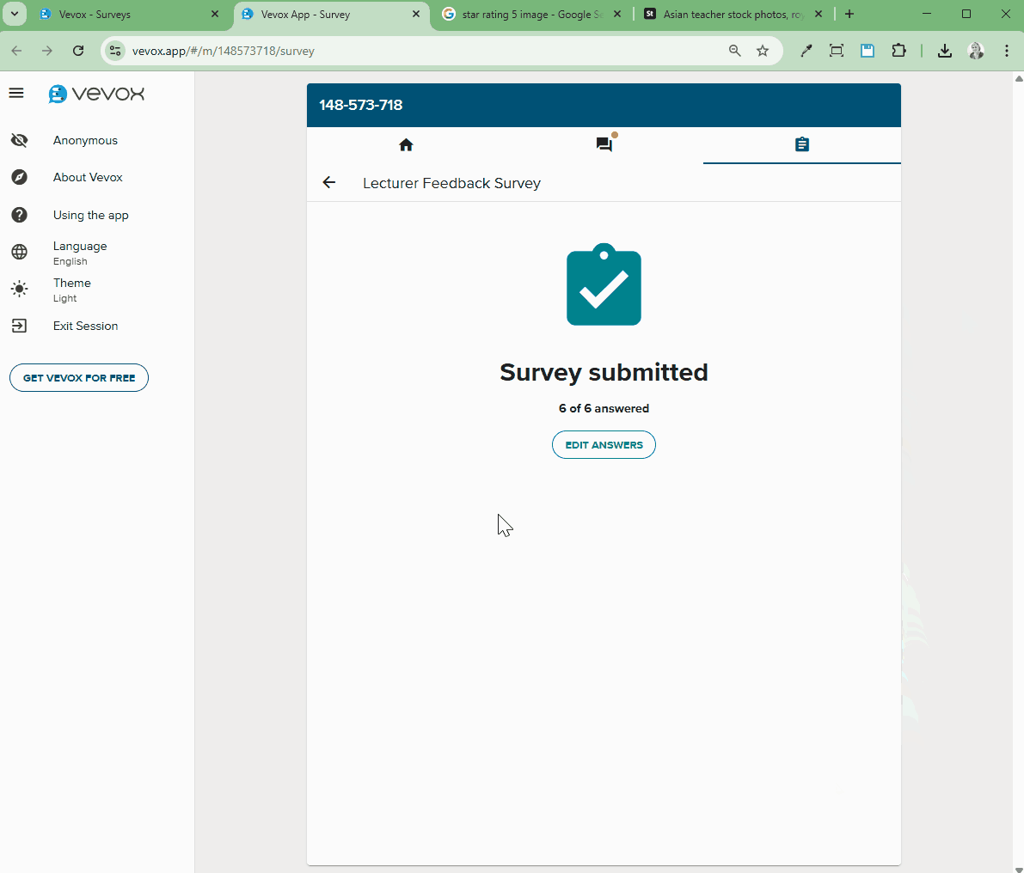
Task: Switch to the Vevox - Surveys browser tab
Action: pyautogui.click(x=120, y=15)
